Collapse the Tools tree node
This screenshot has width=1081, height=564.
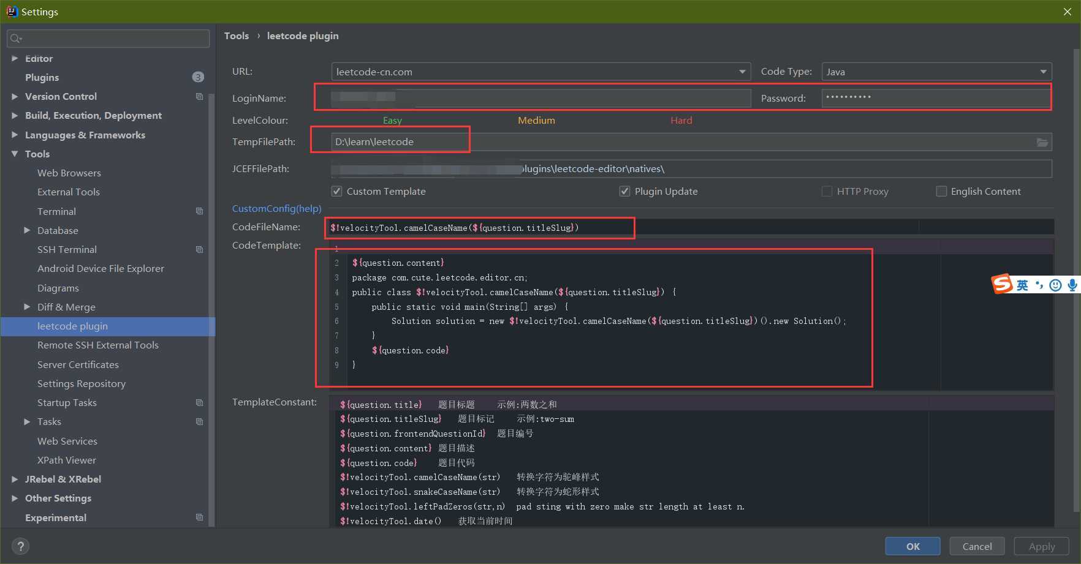tap(15, 154)
